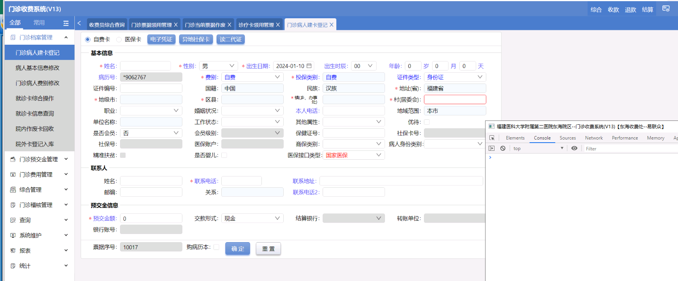The width and height of the screenshot is (678, 281).
Task: Close the 诊疗卡领用管理 tab
Action: [278, 25]
